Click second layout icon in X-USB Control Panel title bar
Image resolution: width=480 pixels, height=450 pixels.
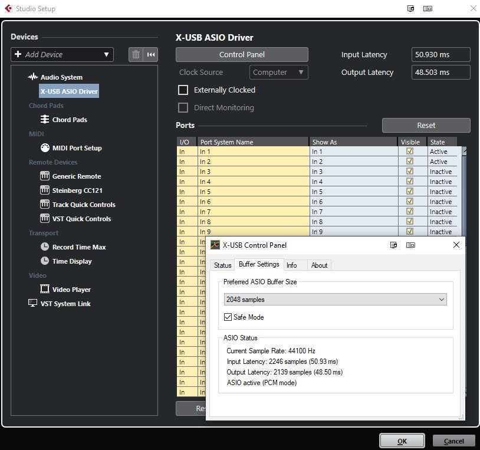tap(410, 245)
